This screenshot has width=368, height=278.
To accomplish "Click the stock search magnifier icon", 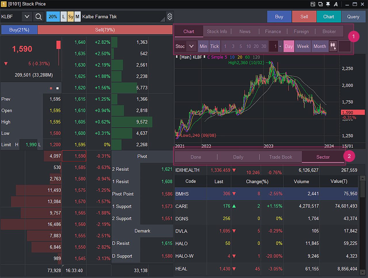I will click(x=38, y=17).
